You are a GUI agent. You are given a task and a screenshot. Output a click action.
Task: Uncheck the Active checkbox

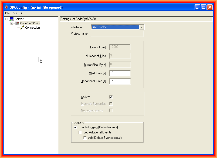[x=111, y=97]
